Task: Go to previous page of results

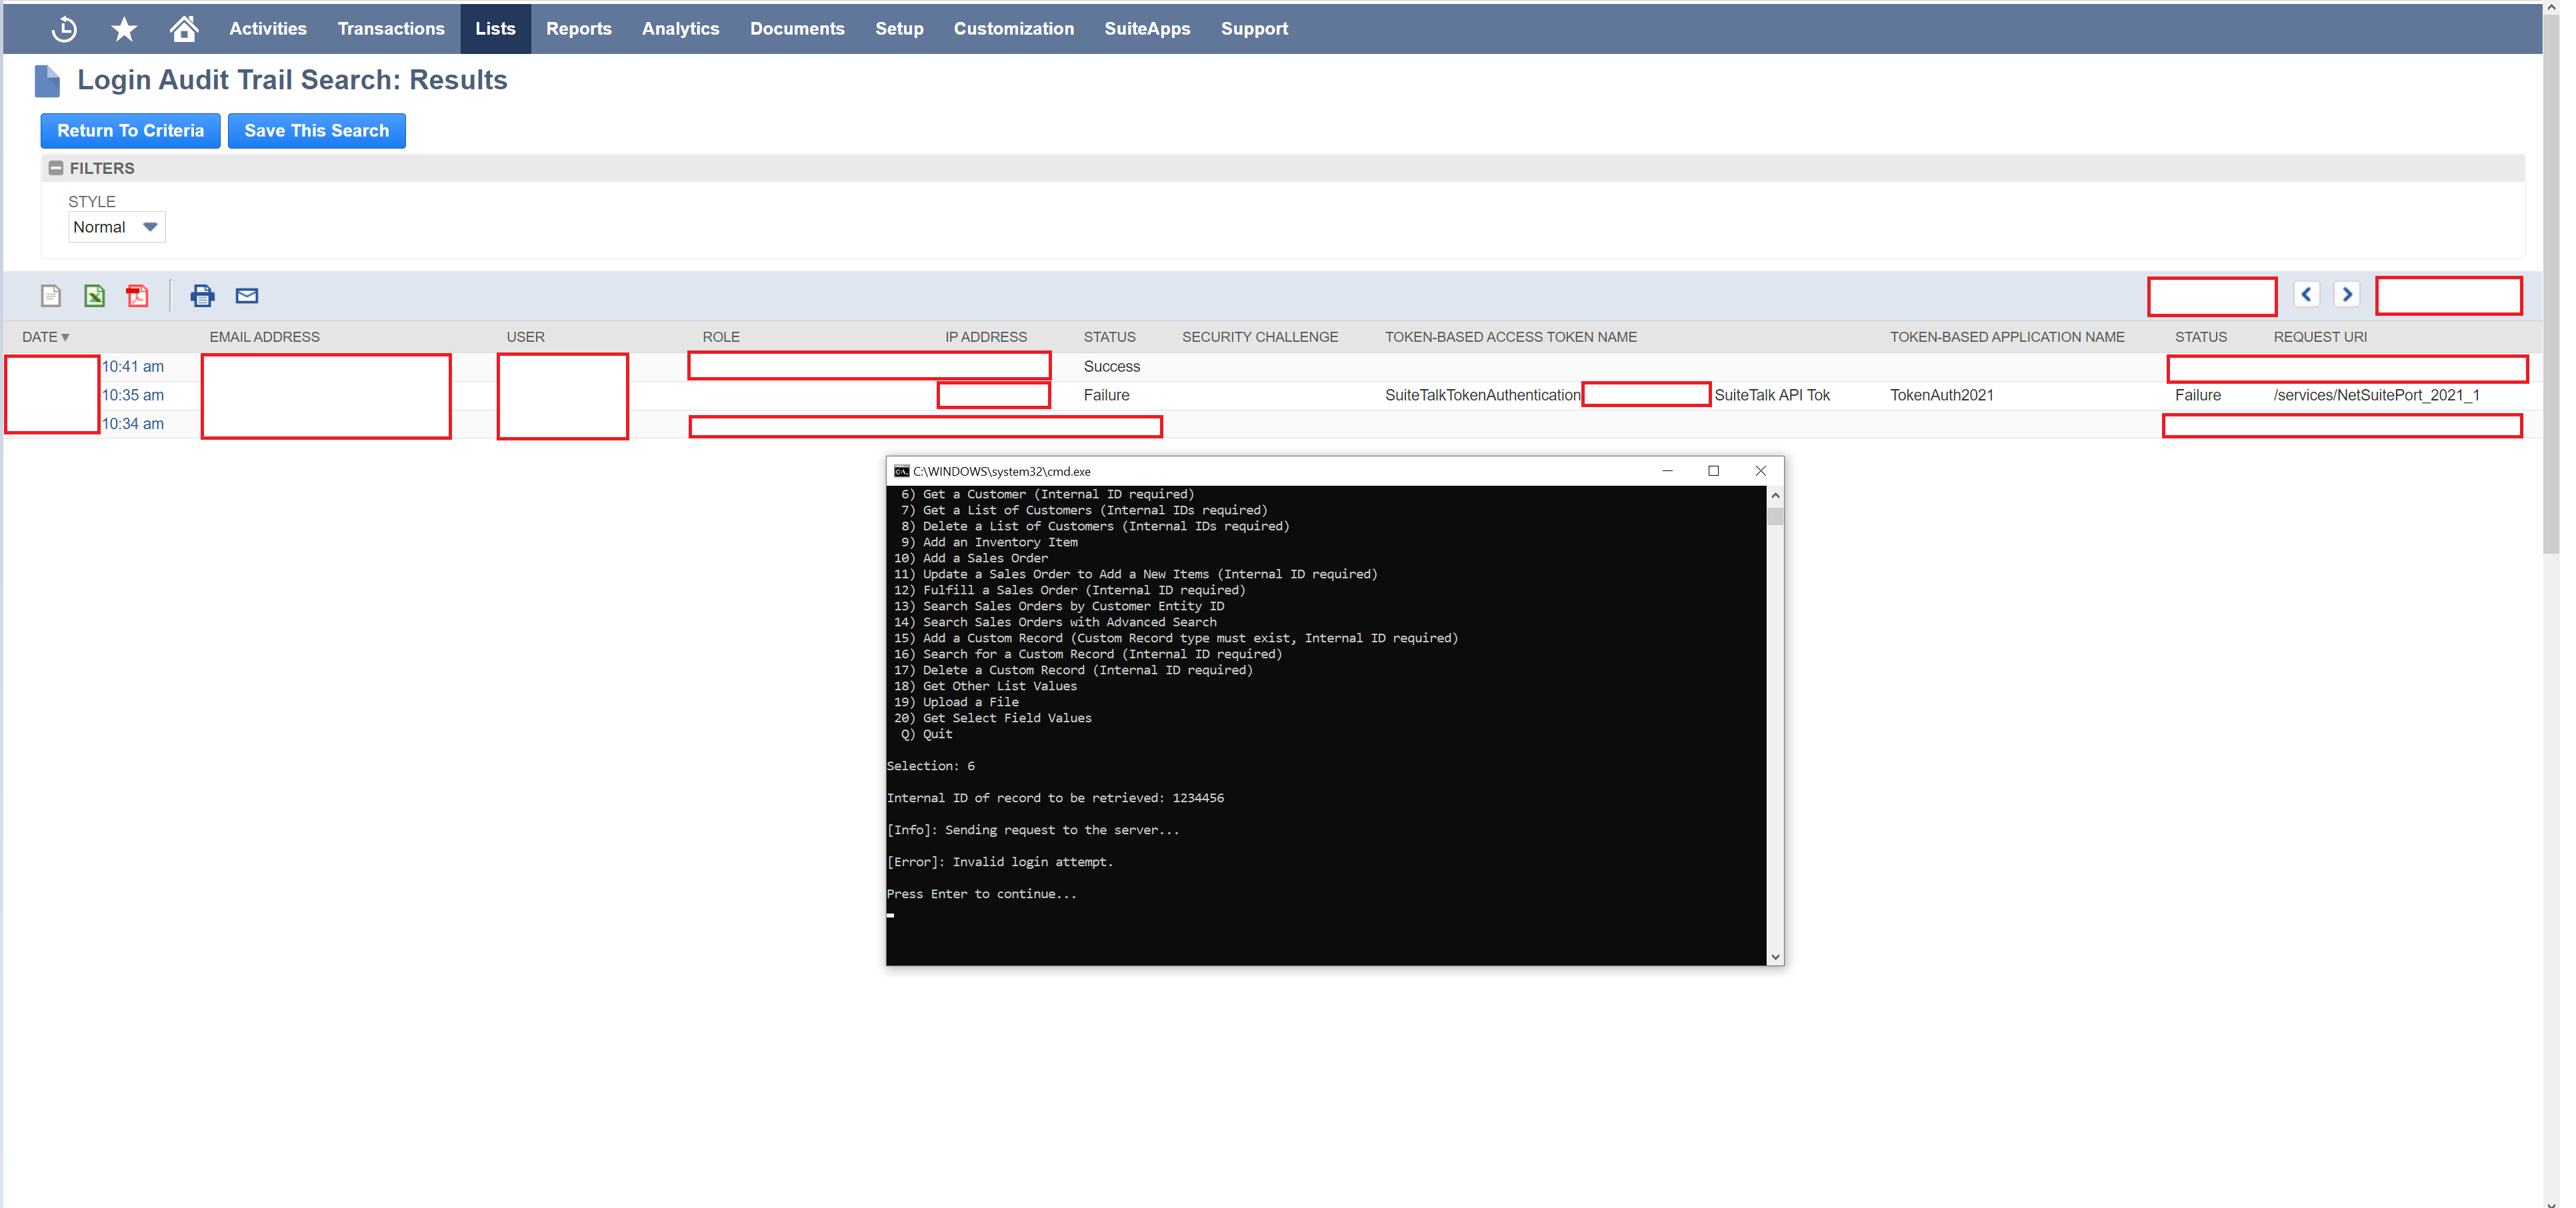Action: [2306, 294]
